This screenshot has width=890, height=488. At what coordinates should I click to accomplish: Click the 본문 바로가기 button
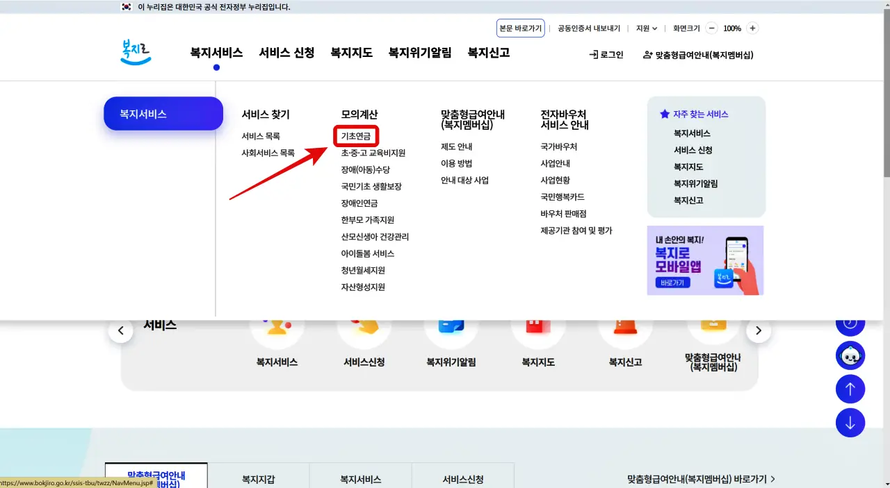[x=520, y=28]
